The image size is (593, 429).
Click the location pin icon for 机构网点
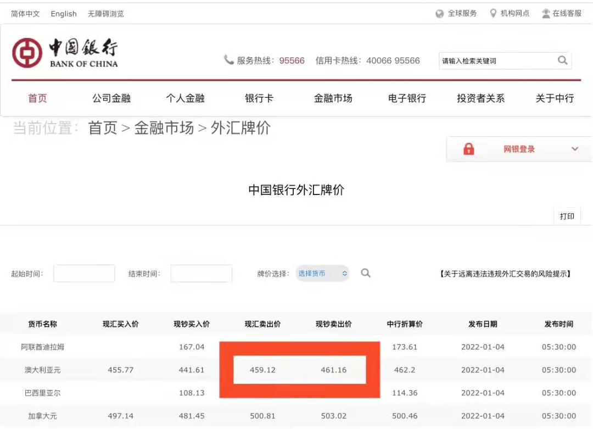[493, 14]
